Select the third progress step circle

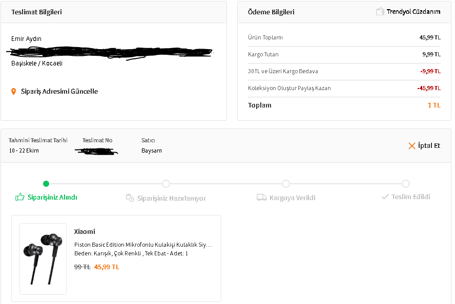click(x=286, y=184)
